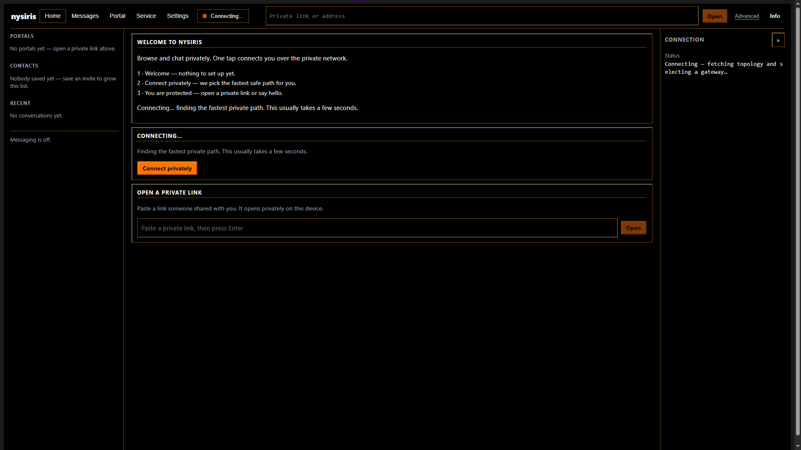Open the Info link
This screenshot has width=801, height=450.
[775, 16]
